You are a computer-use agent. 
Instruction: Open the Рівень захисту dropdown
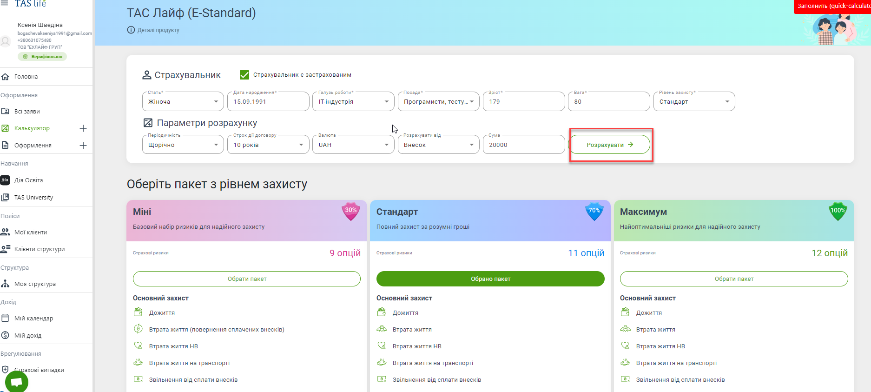click(693, 102)
